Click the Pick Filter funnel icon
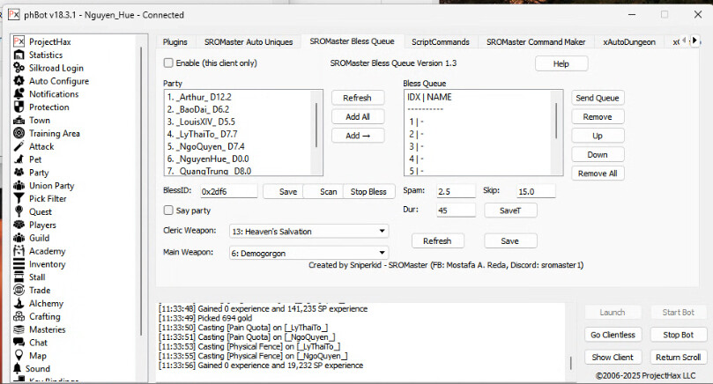Image resolution: width=713 pixels, height=384 pixels. 20,199
